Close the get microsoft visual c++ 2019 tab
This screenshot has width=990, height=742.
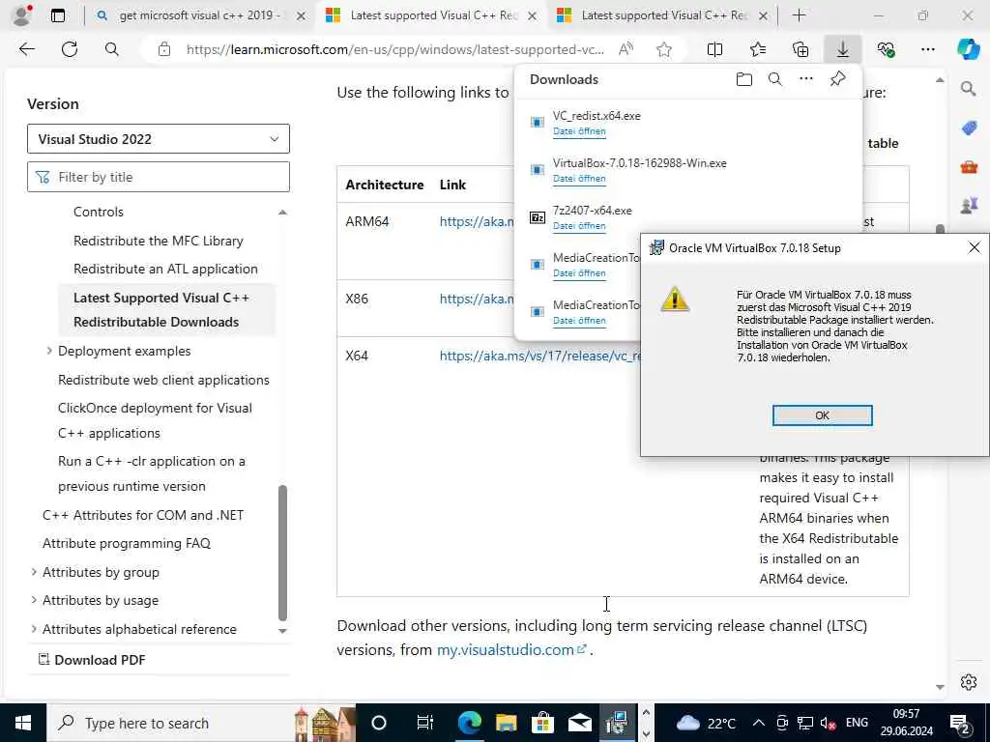click(x=302, y=15)
